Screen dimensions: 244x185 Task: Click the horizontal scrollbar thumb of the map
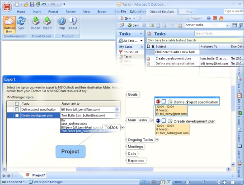[114, 169]
